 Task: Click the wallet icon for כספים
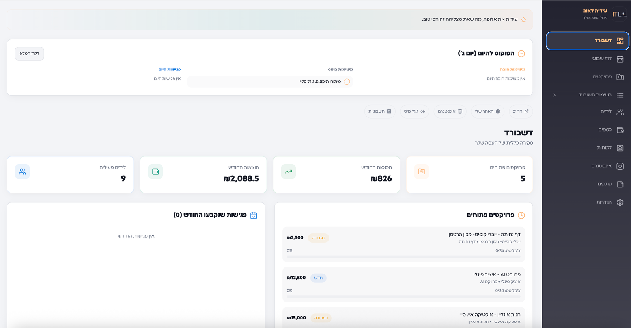pos(620,130)
